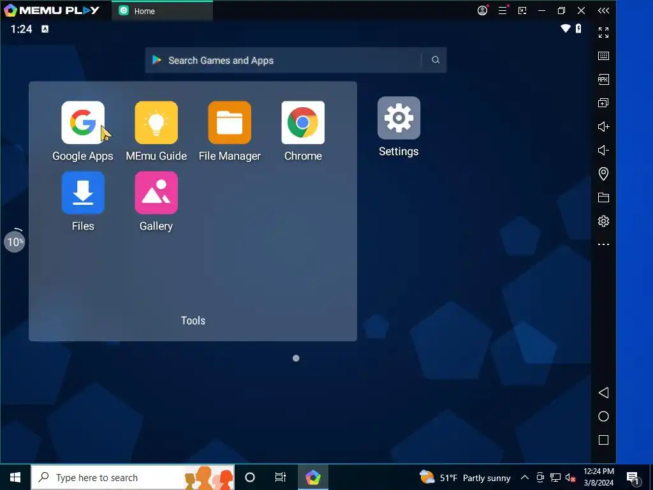
Task: Open Android Settings app on home screen
Action: click(399, 118)
